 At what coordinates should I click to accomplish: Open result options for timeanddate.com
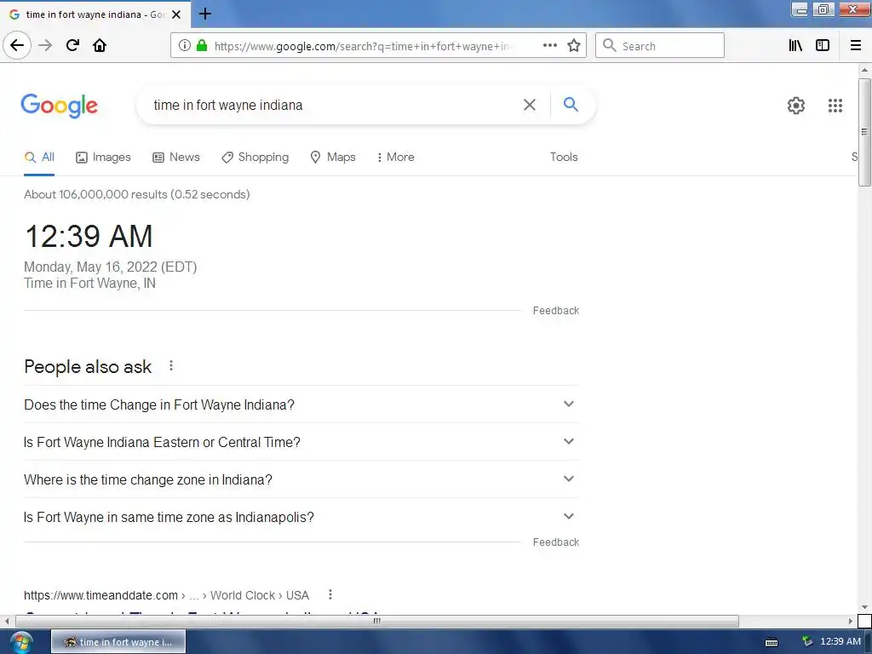tap(330, 594)
